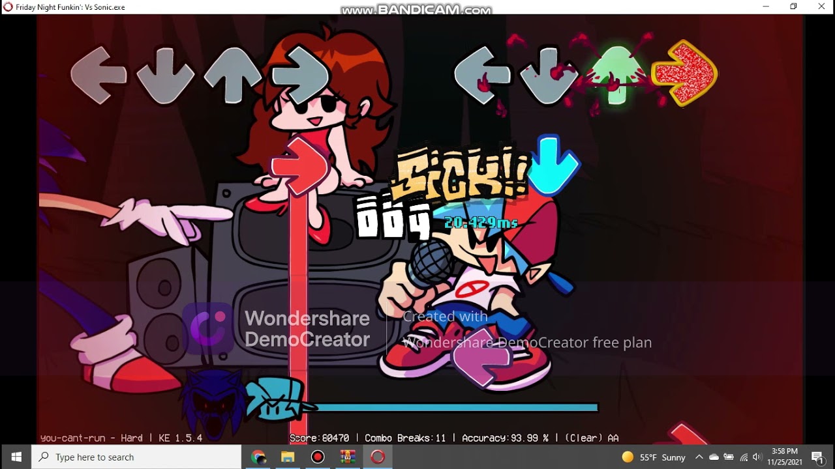The height and width of the screenshot is (469, 835).
Task: Open the Wi-Fi network tray icon
Action: click(x=744, y=457)
